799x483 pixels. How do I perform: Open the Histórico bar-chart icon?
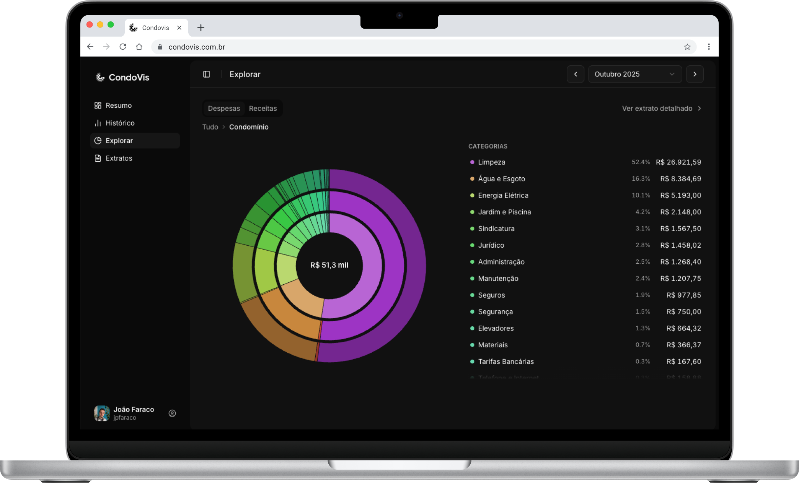[x=98, y=123]
